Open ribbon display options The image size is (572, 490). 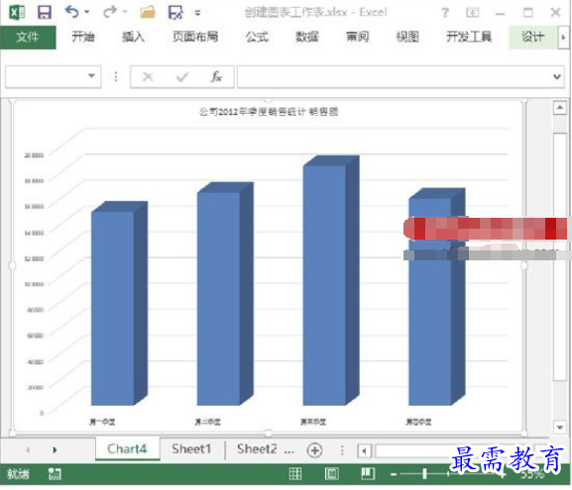click(473, 13)
